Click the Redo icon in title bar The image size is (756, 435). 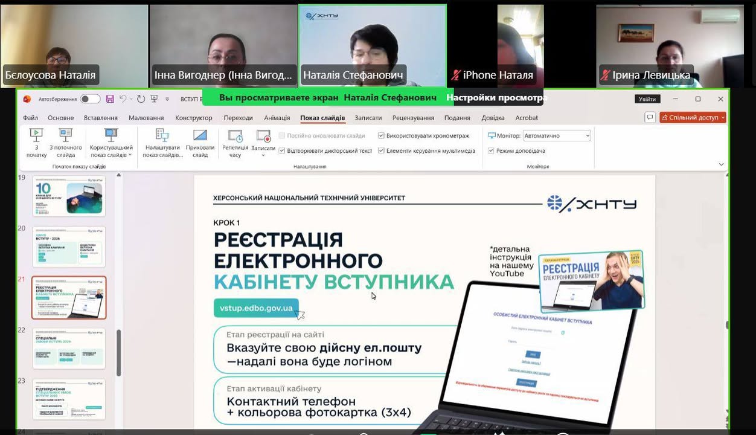point(141,99)
